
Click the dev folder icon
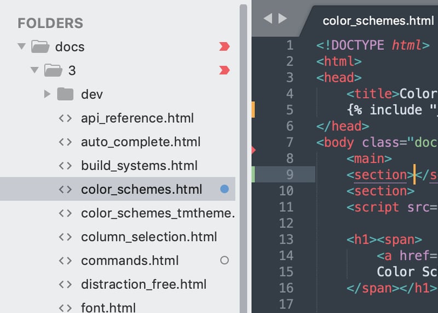pos(65,94)
